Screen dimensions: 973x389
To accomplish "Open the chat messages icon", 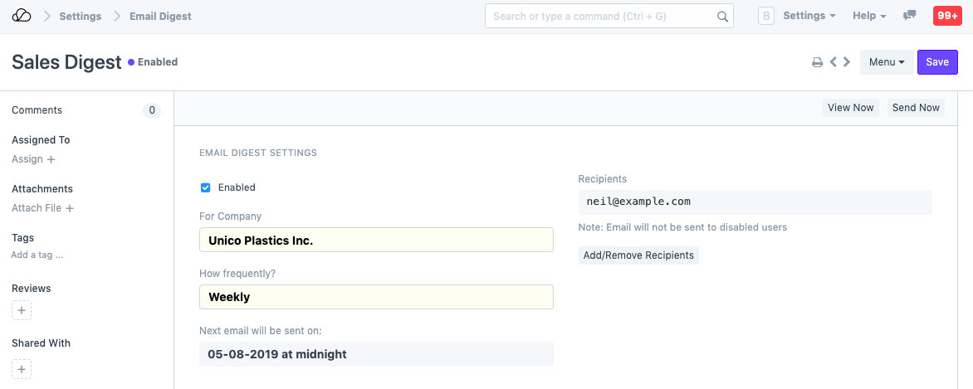I will (910, 16).
